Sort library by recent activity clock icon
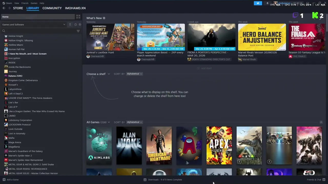The width and height of the screenshot is (328, 184). point(75,25)
